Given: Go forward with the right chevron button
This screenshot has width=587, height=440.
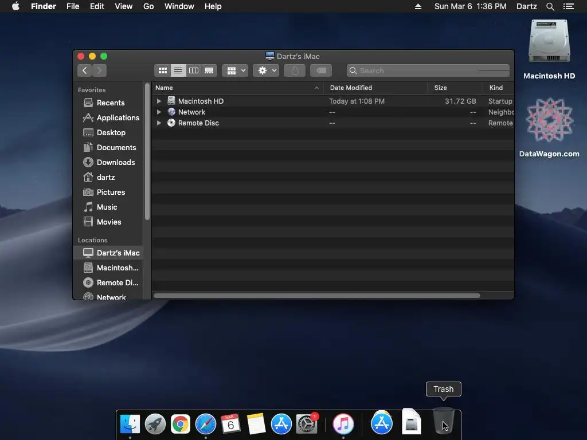Looking at the screenshot, I should click(x=99, y=70).
